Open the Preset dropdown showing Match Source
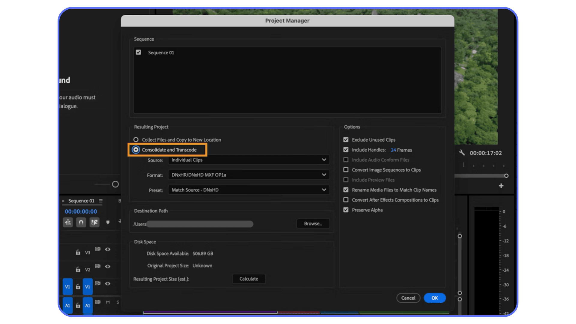This screenshot has width=576, height=324. pos(248,190)
